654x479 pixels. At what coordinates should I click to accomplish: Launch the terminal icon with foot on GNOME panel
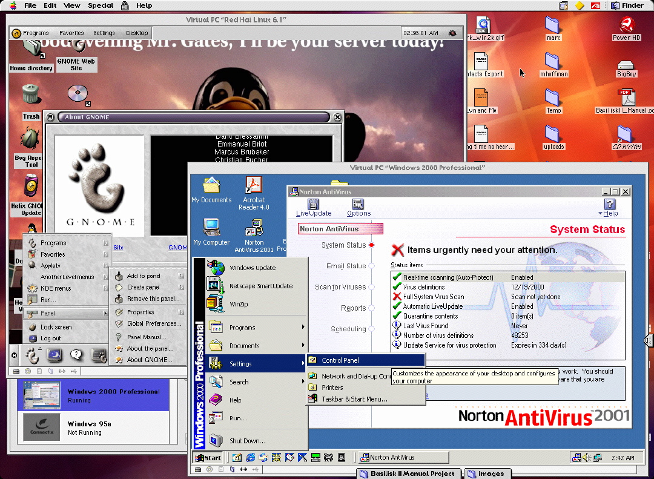tap(99, 355)
